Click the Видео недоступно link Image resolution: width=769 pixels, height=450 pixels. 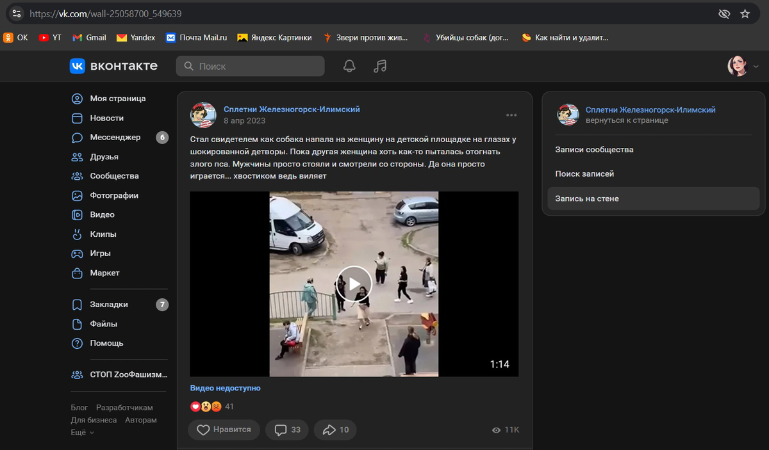226,388
